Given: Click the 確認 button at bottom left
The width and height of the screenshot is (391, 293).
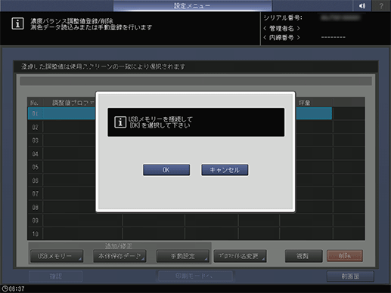Looking at the screenshot, I should 56,276.
